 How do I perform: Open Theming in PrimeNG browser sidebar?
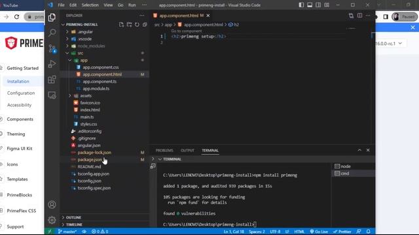click(x=16, y=134)
